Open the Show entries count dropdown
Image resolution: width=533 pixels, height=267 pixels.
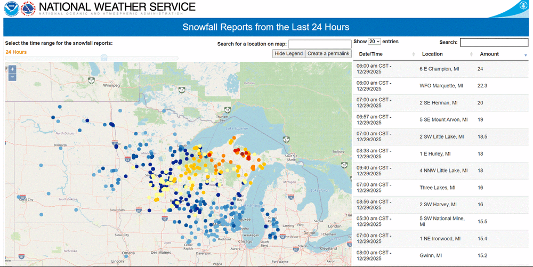click(x=374, y=42)
